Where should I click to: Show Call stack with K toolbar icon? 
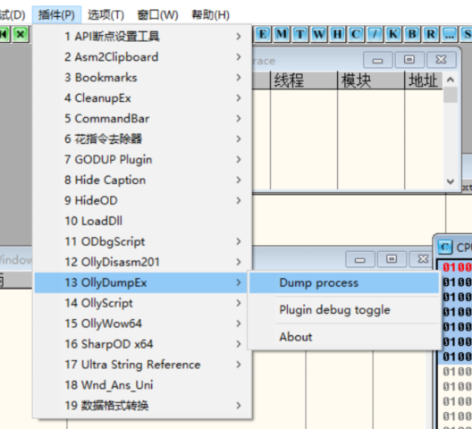coord(393,34)
